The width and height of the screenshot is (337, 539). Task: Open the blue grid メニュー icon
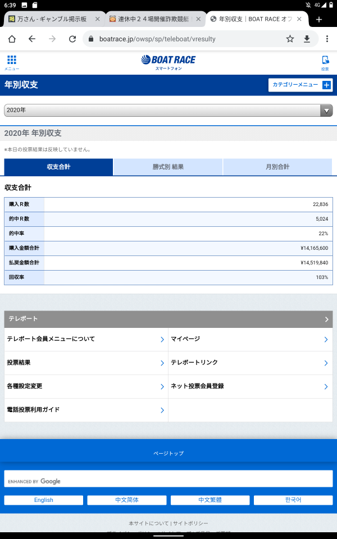(x=12, y=62)
